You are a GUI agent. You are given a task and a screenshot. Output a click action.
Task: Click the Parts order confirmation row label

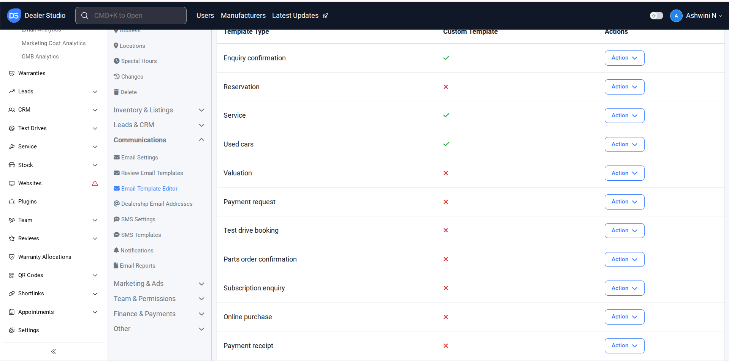click(260, 259)
